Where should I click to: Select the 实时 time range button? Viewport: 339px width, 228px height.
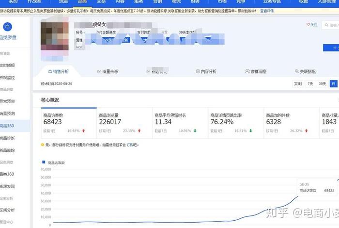tap(298, 83)
